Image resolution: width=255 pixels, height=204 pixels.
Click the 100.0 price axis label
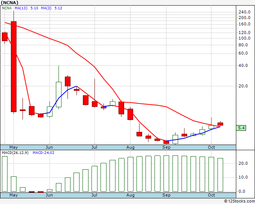coord(244,38)
